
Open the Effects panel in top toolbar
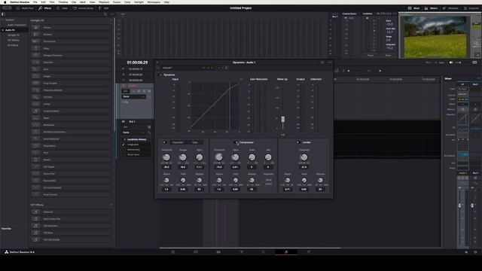45,8
